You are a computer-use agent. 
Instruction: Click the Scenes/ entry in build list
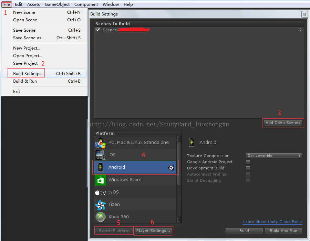(199, 30)
